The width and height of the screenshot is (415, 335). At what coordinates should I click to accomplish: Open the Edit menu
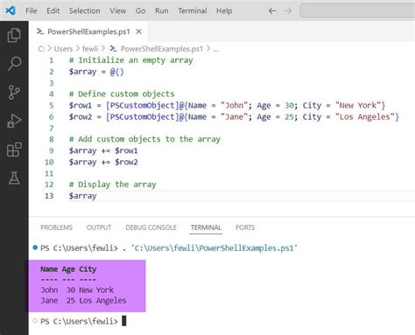click(53, 10)
